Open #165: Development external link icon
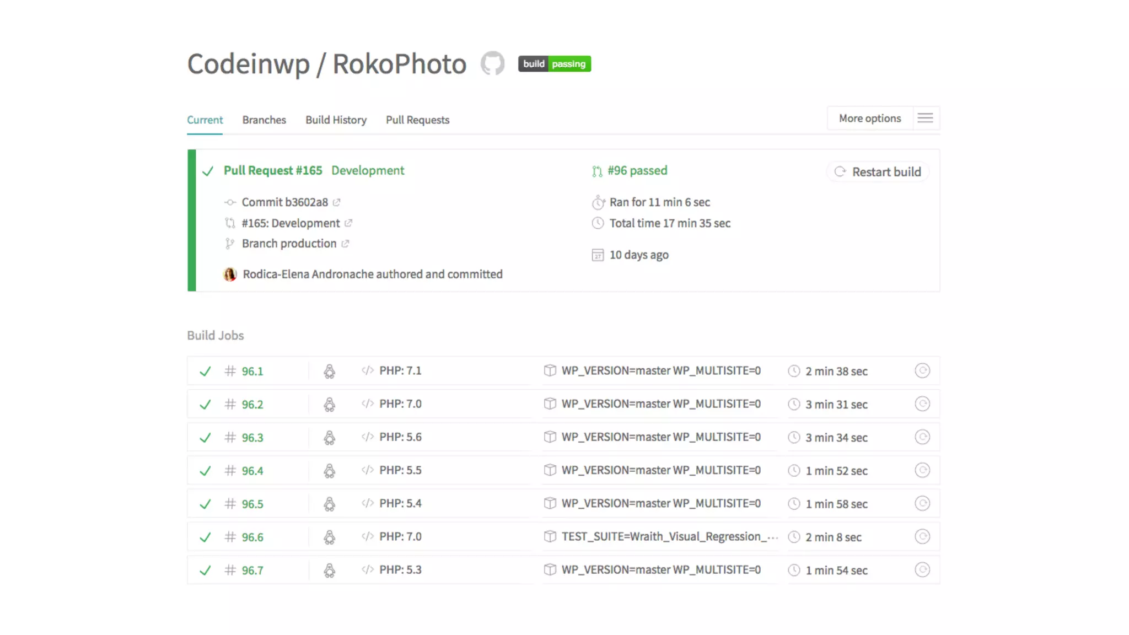The height and width of the screenshot is (635, 1129). (x=348, y=223)
